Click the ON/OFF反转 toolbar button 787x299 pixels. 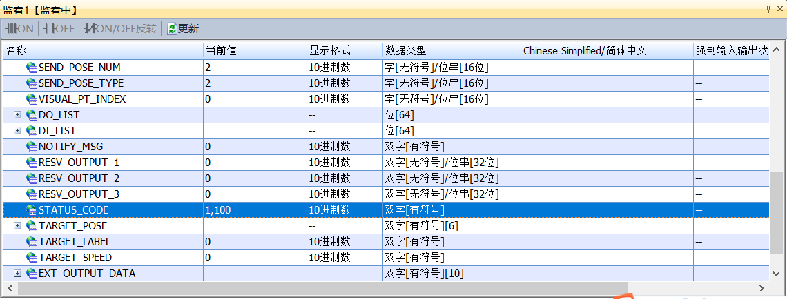pos(120,29)
